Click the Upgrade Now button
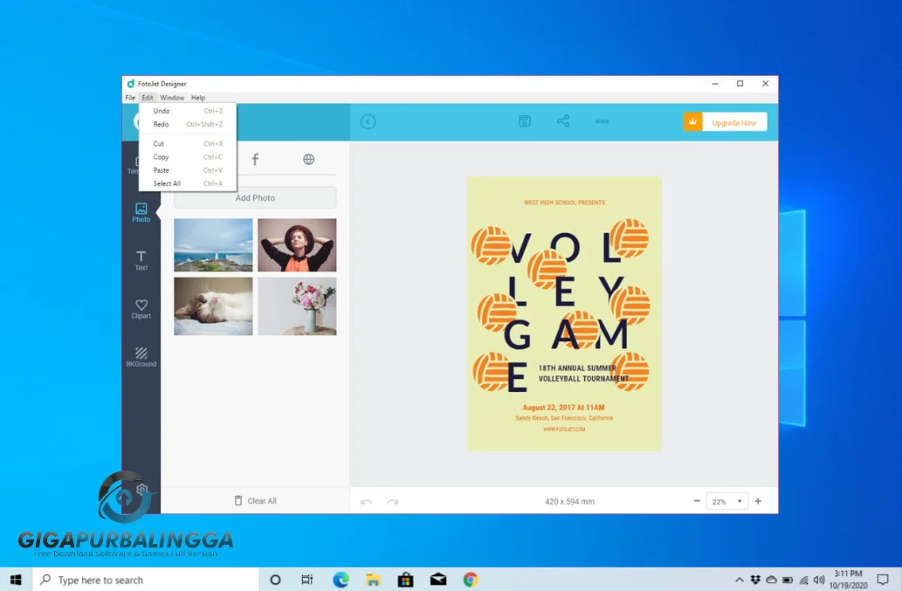The height and width of the screenshot is (591, 902). tap(733, 122)
